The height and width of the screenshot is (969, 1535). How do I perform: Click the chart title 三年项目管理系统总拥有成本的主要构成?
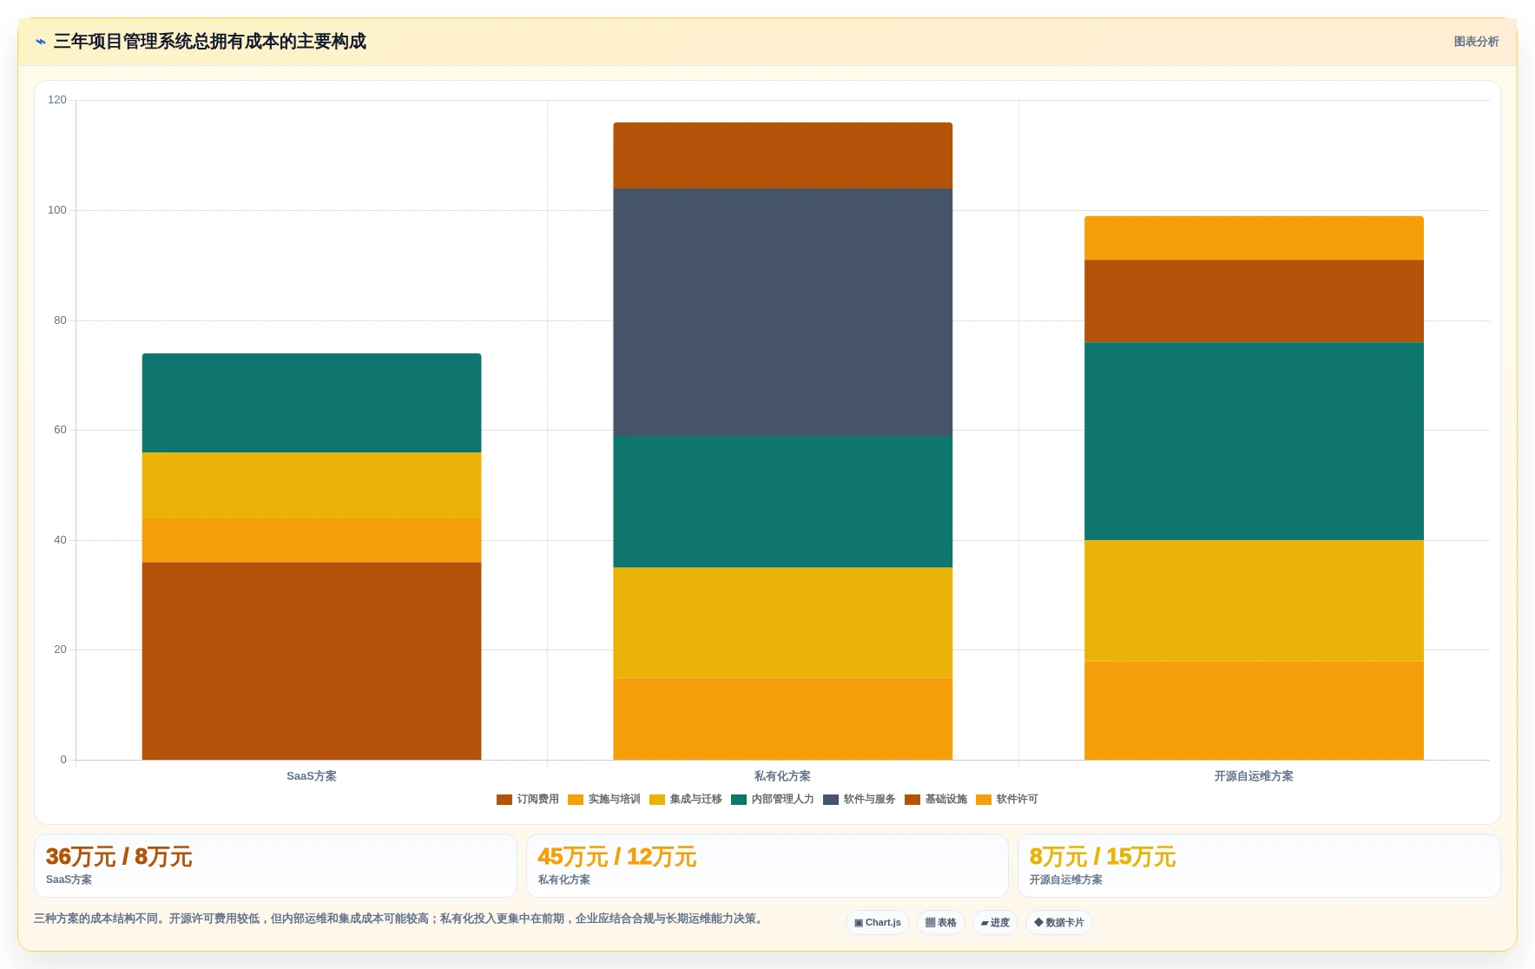pyautogui.click(x=210, y=42)
